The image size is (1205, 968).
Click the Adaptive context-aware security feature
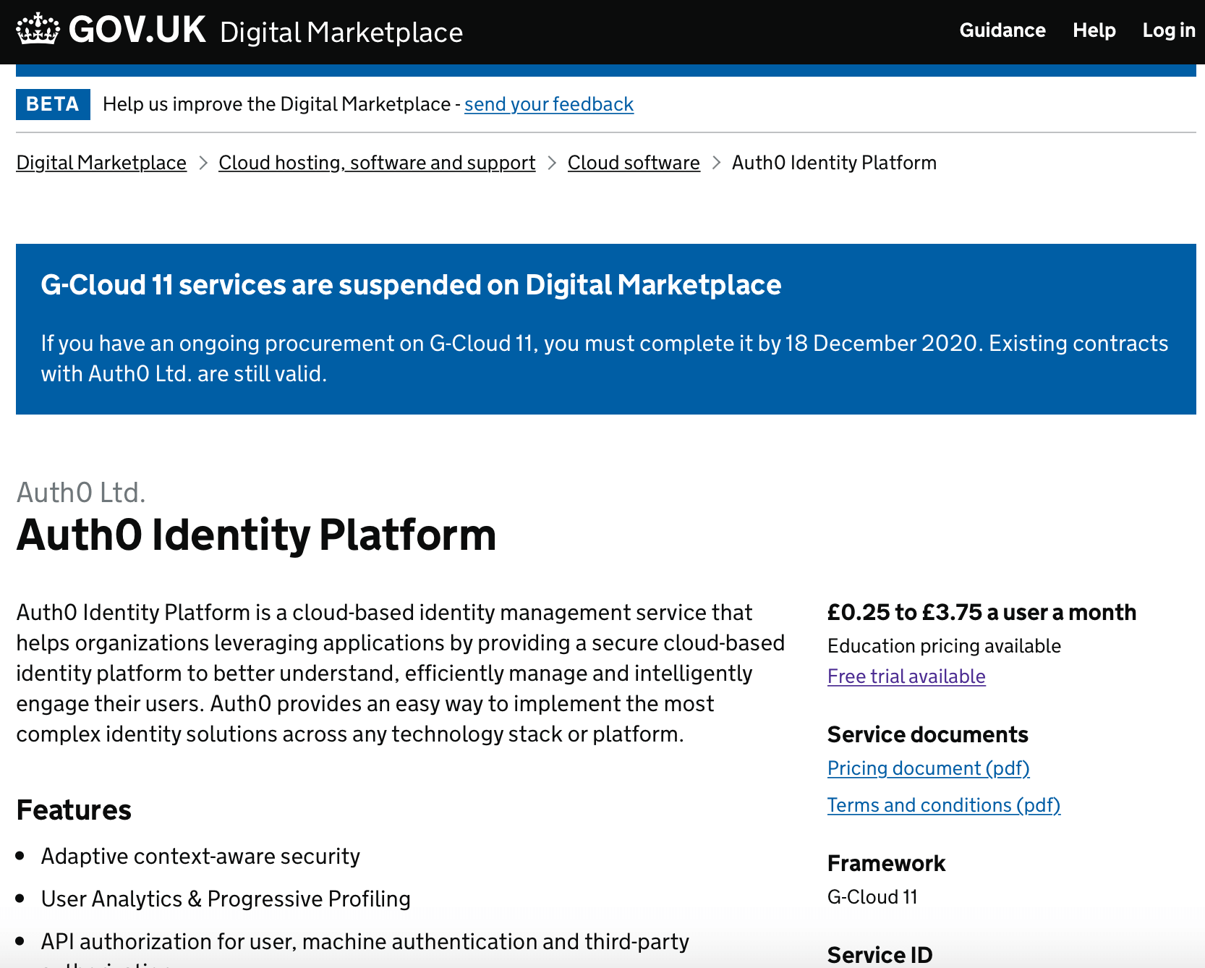point(200,857)
